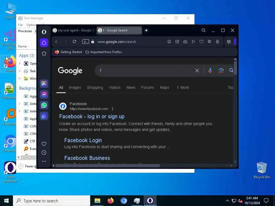Click the edit page icon in address bar
Image resolution: width=275 pixels, height=206 pixels.
(177, 42)
